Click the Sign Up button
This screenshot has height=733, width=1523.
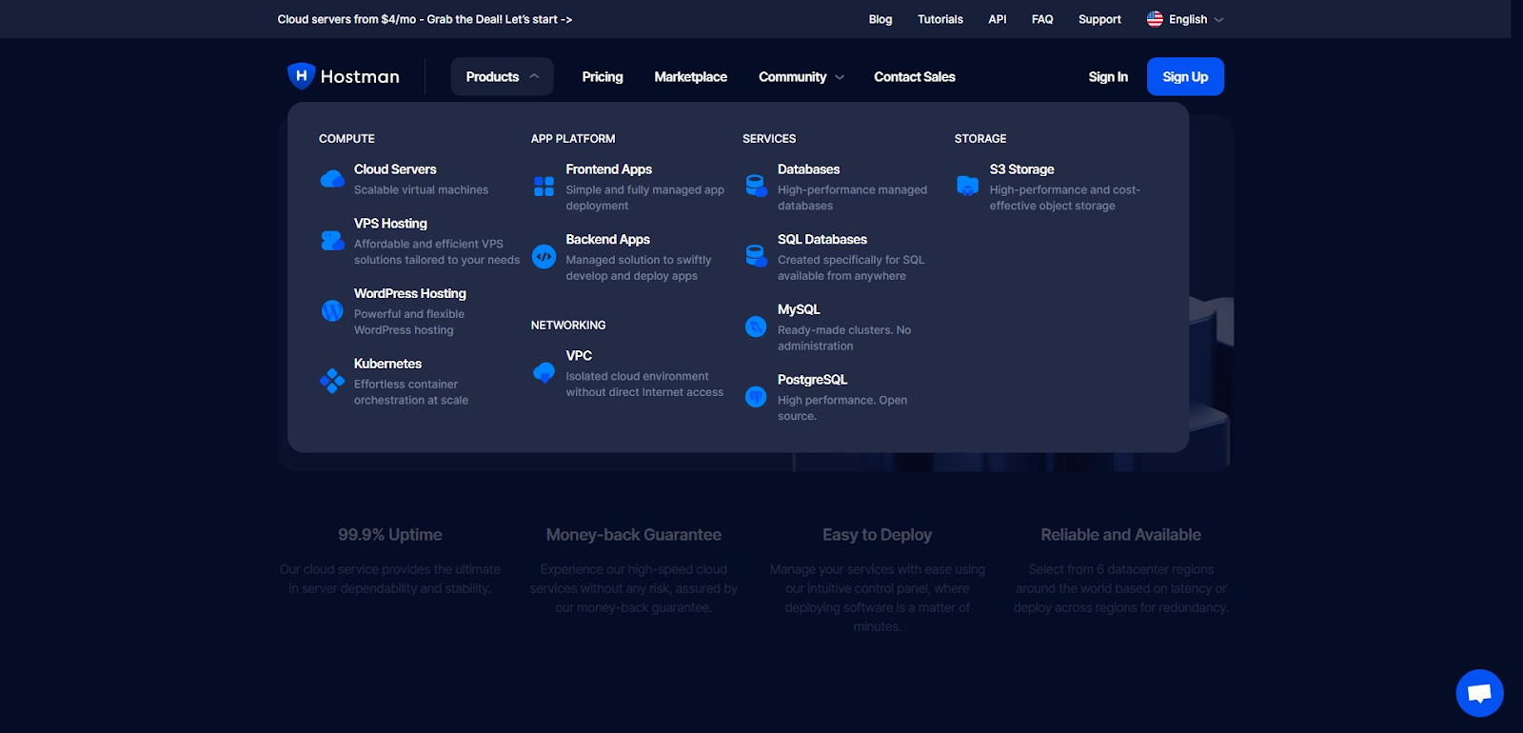click(1185, 77)
